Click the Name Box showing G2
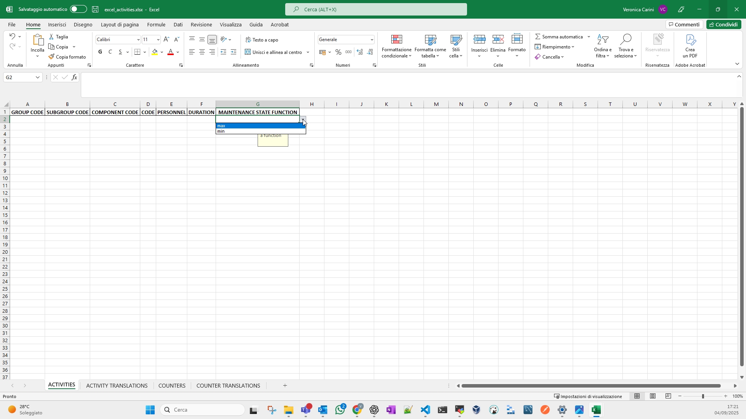 point(19,78)
